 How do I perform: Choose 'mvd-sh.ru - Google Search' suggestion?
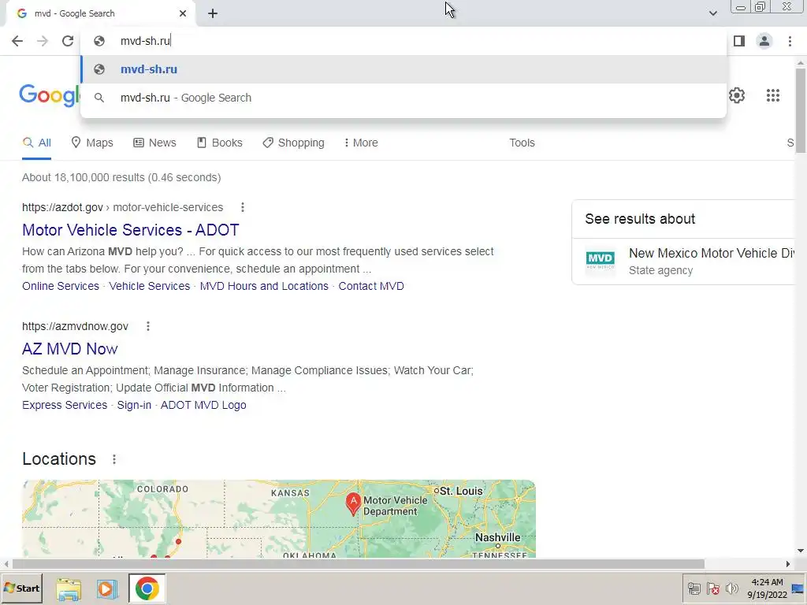[403, 98]
